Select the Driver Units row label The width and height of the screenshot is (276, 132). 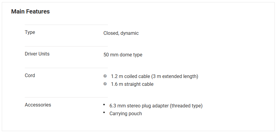pos(37,54)
